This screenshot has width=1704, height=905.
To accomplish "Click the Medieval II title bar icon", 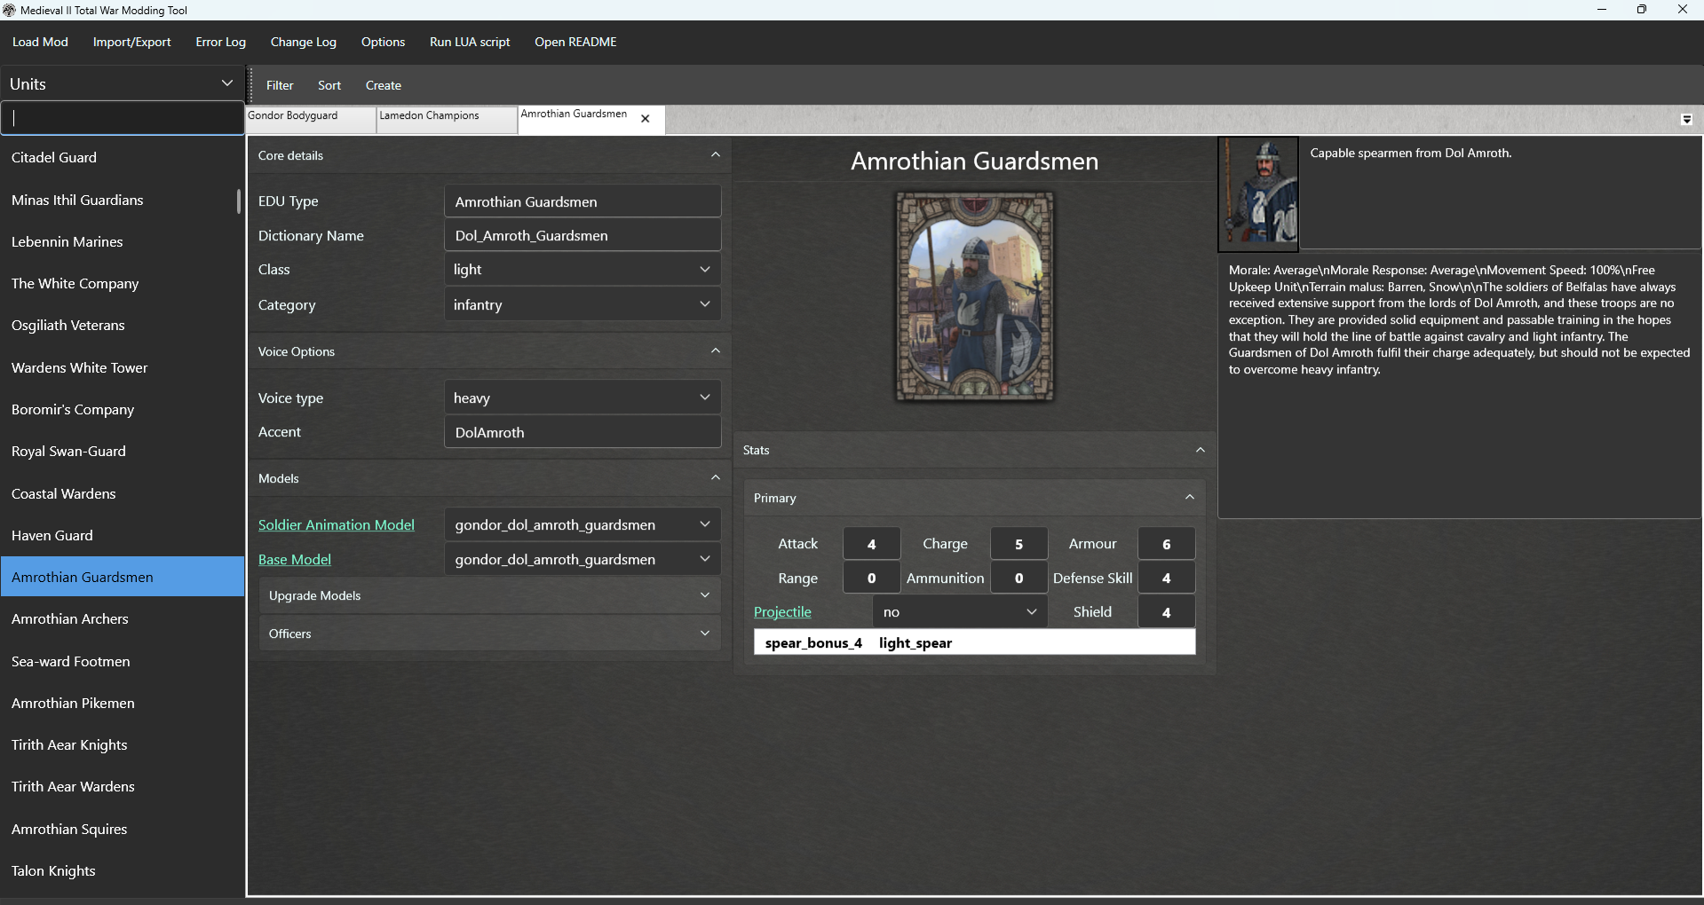I will 9,9.
